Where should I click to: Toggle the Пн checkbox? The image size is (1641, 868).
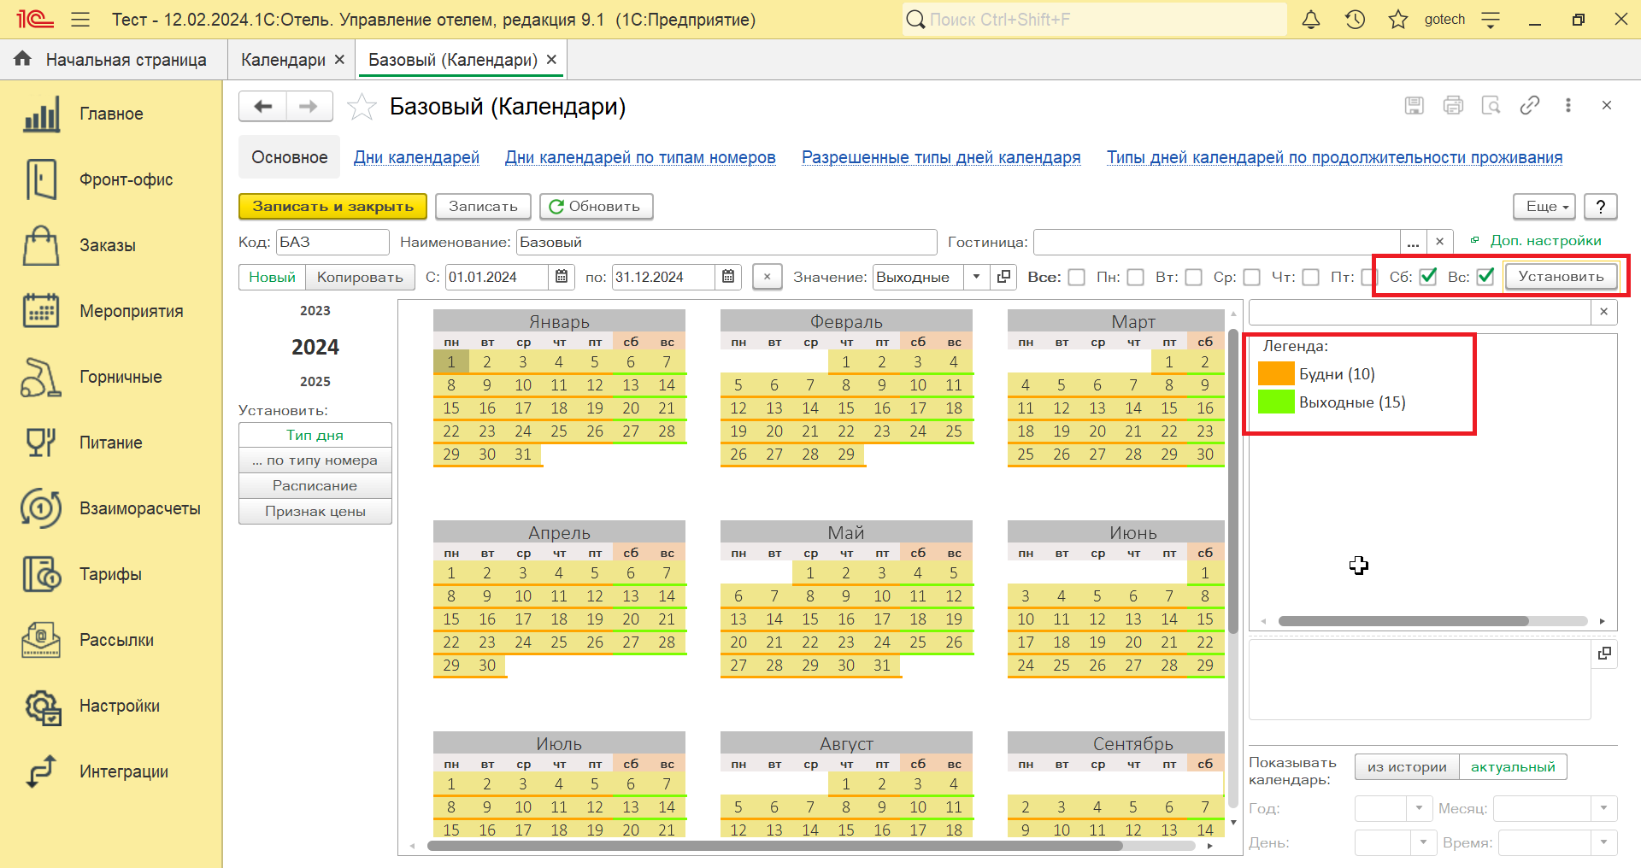click(x=1136, y=278)
